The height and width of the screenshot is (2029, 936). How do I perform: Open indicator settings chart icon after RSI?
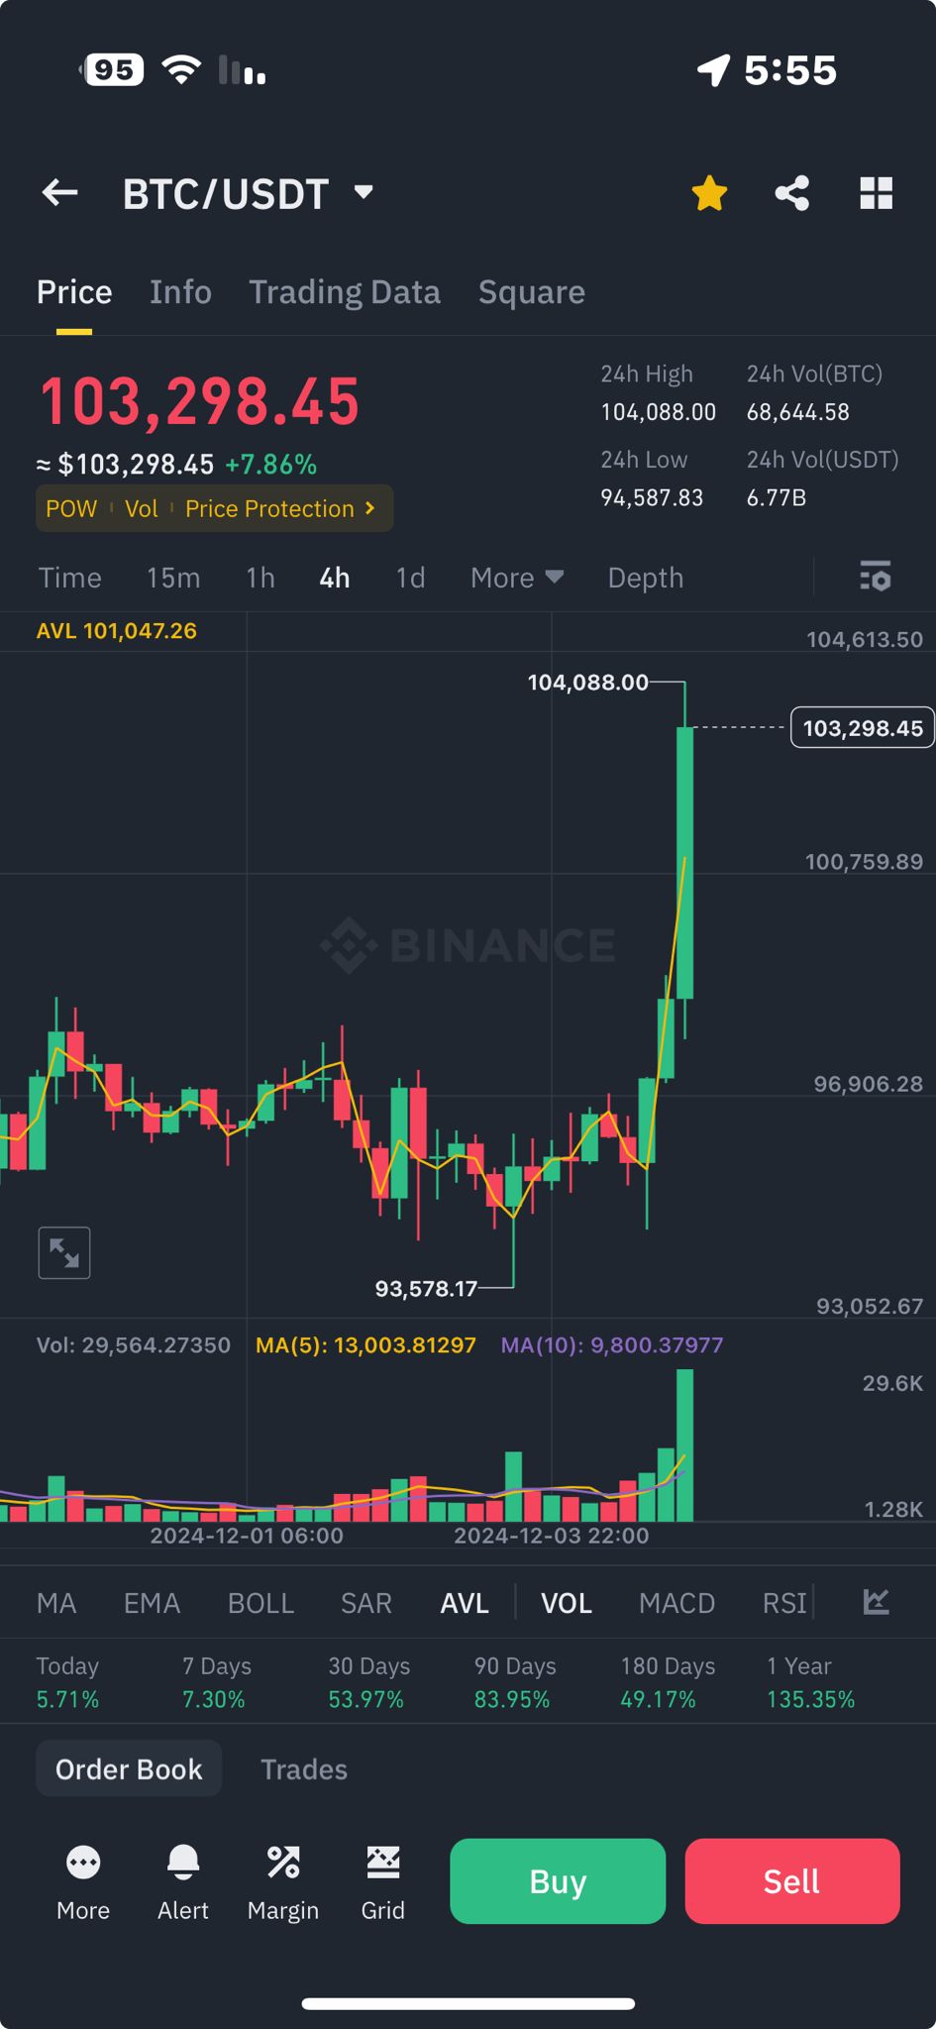(x=876, y=1602)
